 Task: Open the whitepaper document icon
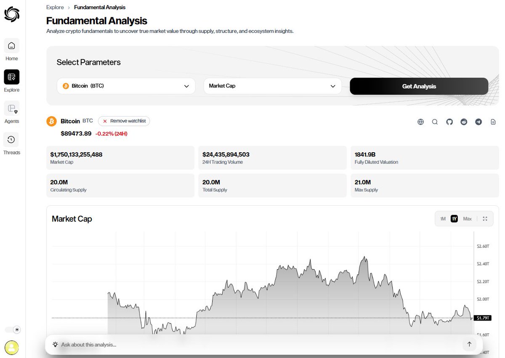(x=493, y=122)
